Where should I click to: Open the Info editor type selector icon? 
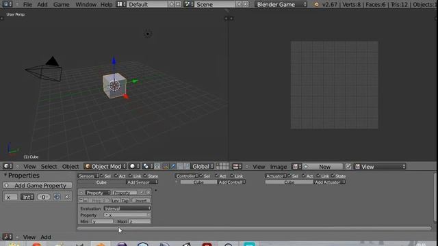tap(7, 5)
